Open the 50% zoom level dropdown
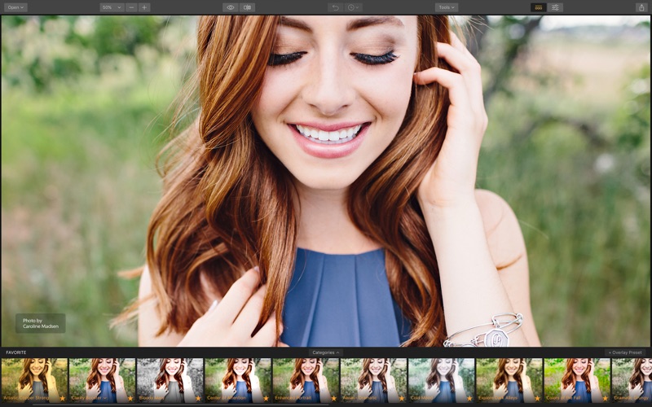This screenshot has width=652, height=407. click(x=112, y=7)
